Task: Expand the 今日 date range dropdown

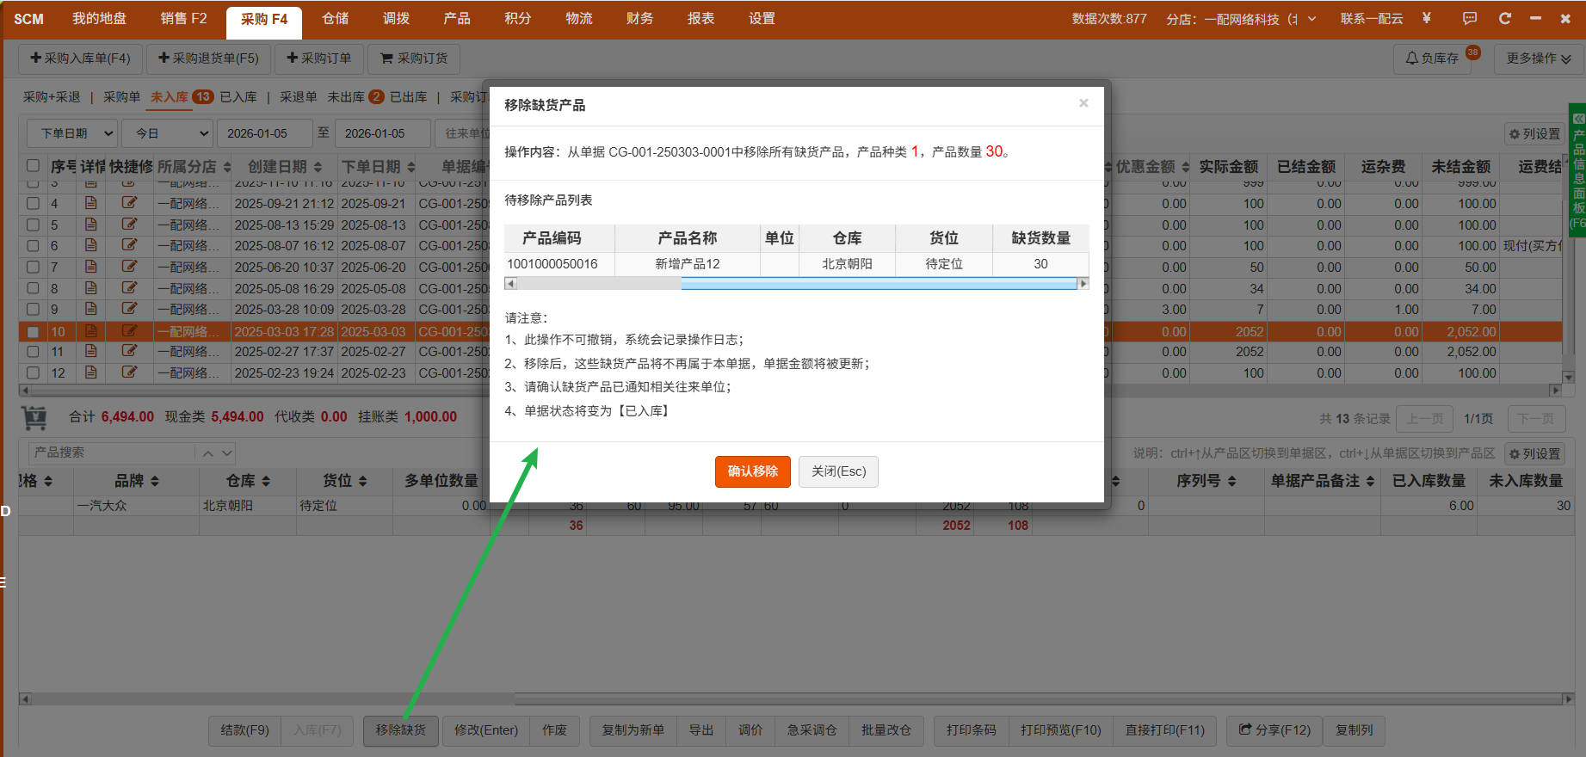Action: tap(171, 133)
